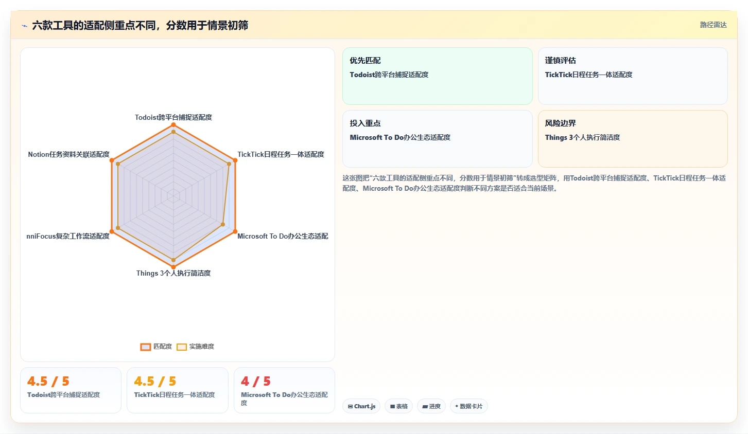Toggle the 实施难度 legend swatch
Image resolution: width=748 pixels, height=434 pixels.
pyautogui.click(x=182, y=347)
